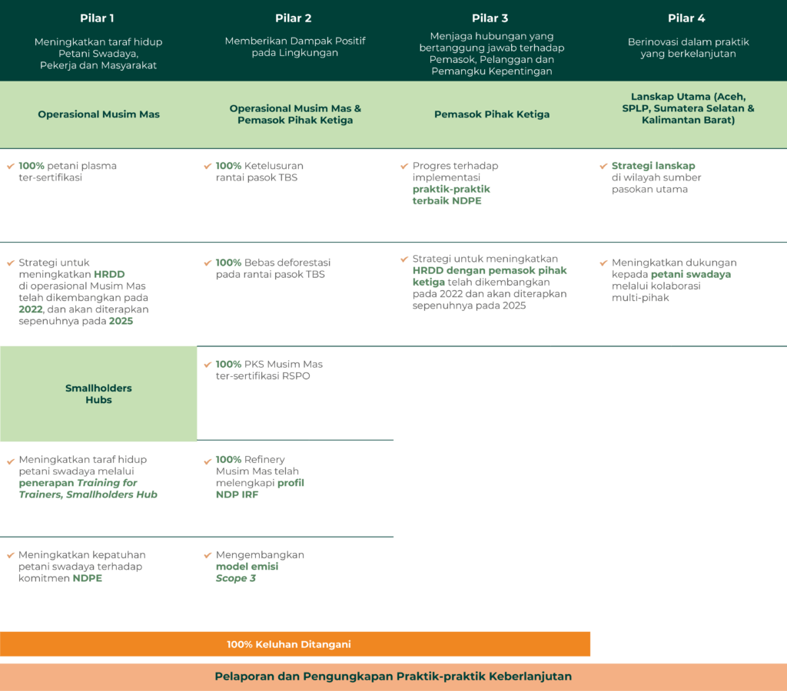Click checkmark beside 100% petani plasma ter-sertifikasi
This screenshot has height=691, width=787.
11,166
